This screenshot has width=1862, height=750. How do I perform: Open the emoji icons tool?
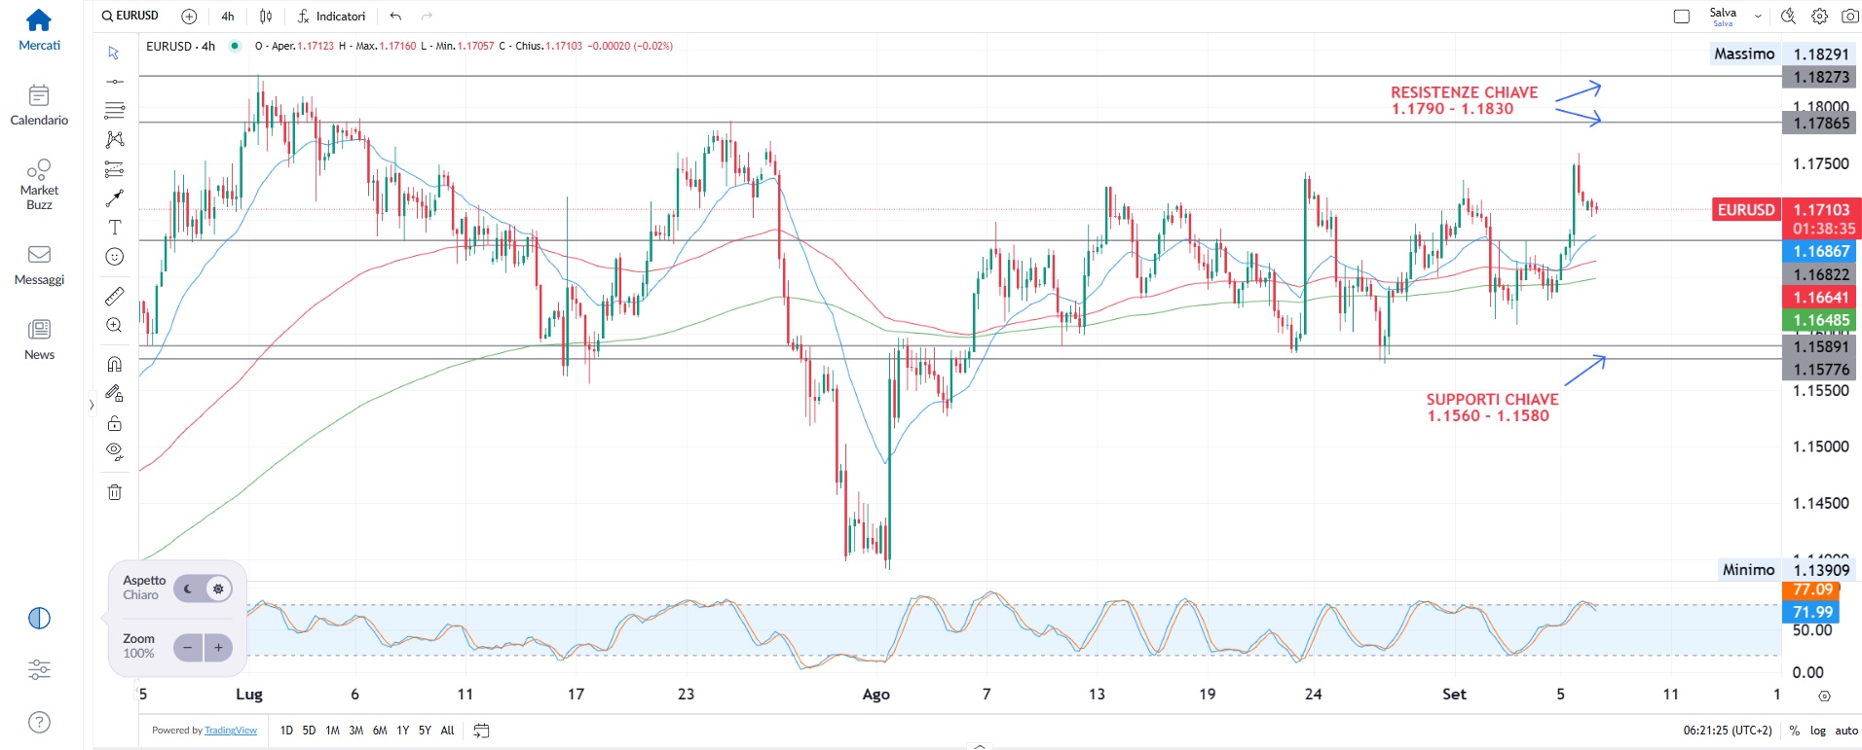coord(114,257)
